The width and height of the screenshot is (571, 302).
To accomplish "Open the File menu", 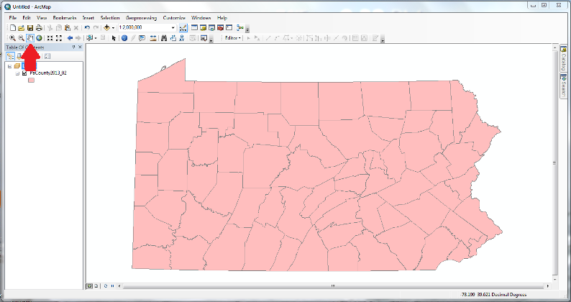I will tap(13, 17).
